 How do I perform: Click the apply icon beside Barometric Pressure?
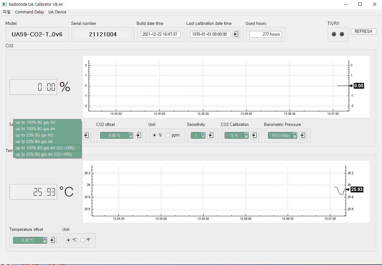[x=303, y=135]
